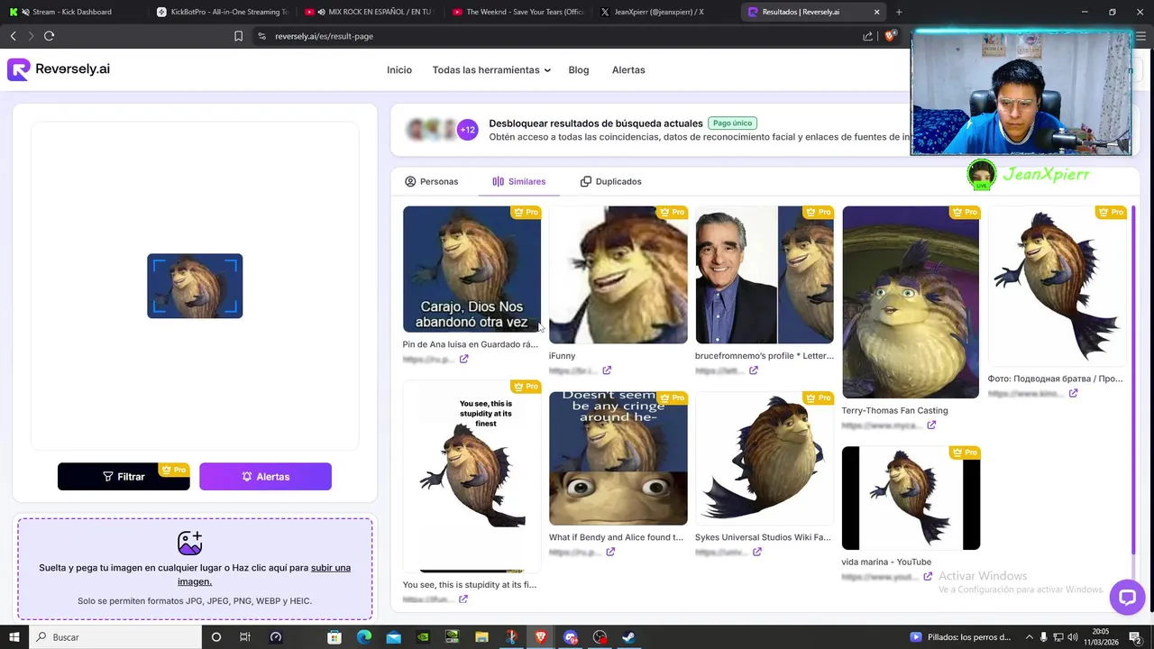Screen dimensions: 1154x649
Task: Open Sykes Universal Studios Wiki thumbnail
Action: click(765, 458)
